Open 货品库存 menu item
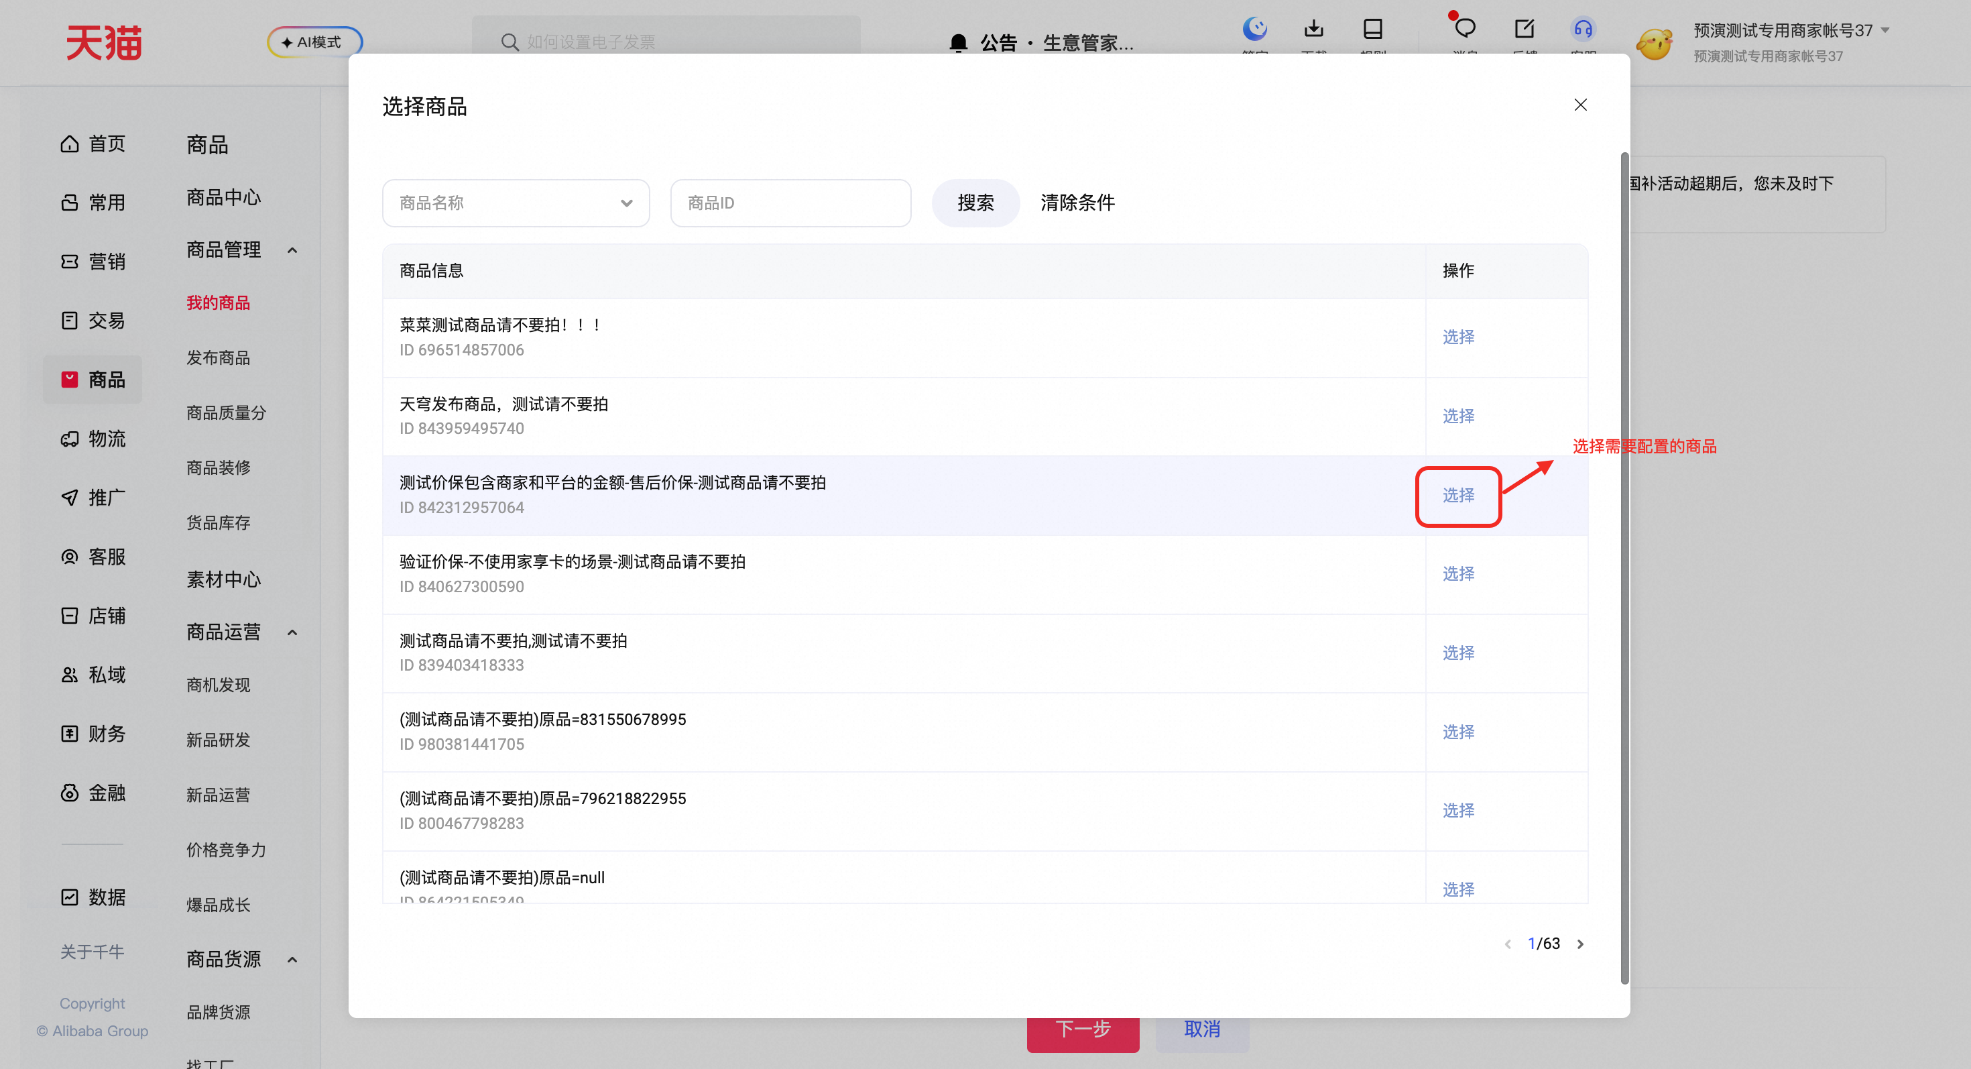Viewport: 1971px width, 1069px height. click(x=218, y=522)
